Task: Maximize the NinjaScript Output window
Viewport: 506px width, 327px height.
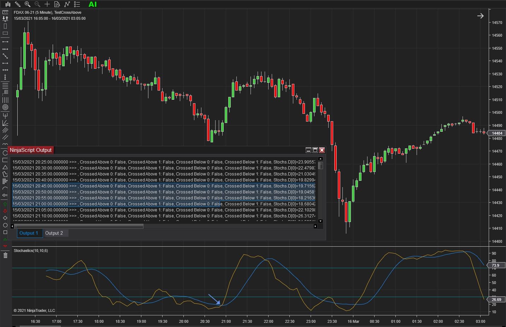Action: [x=315, y=150]
